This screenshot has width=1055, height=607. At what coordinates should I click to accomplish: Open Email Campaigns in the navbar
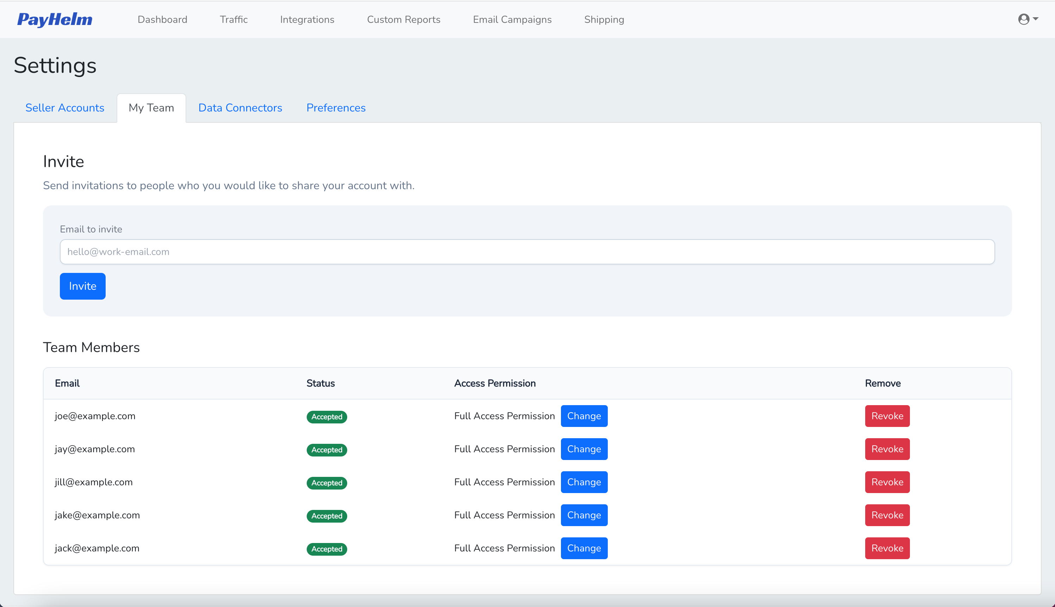pyautogui.click(x=512, y=20)
